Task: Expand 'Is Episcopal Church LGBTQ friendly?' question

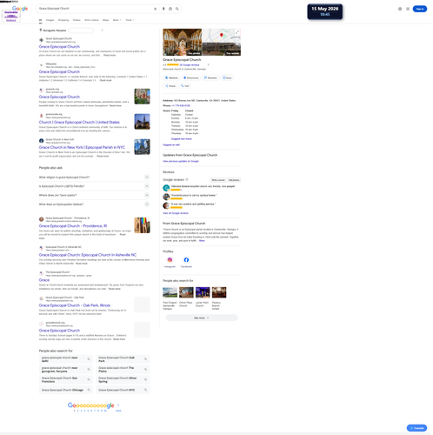Action: point(94,186)
